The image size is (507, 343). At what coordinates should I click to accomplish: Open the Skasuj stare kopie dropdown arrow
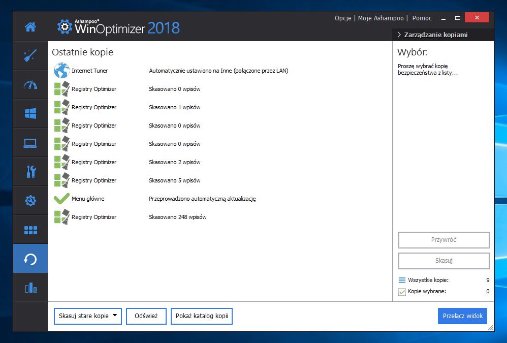[x=115, y=315]
